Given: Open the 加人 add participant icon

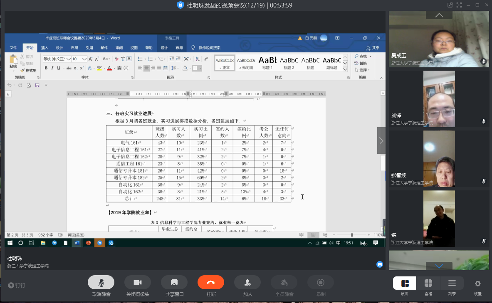Looking at the screenshot, I should coord(247,283).
